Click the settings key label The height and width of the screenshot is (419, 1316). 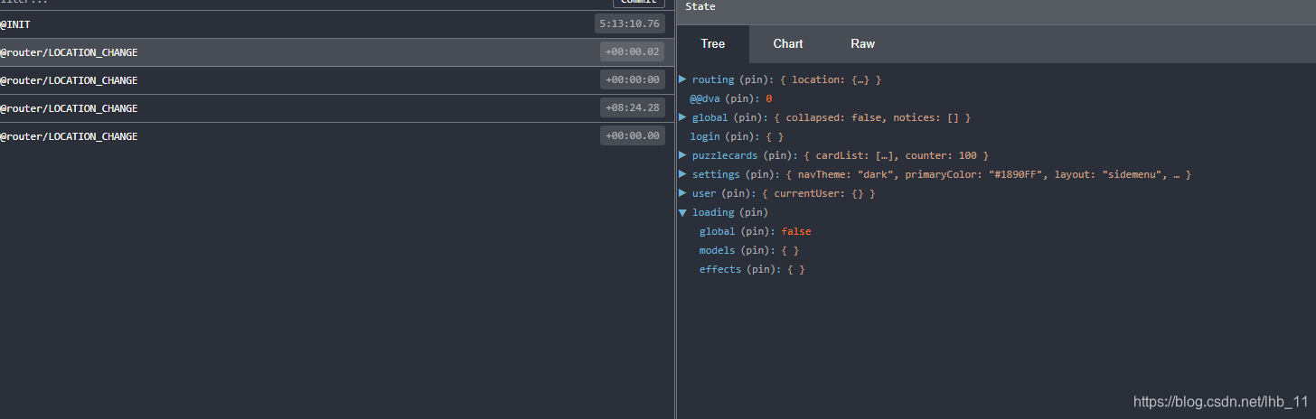point(716,174)
